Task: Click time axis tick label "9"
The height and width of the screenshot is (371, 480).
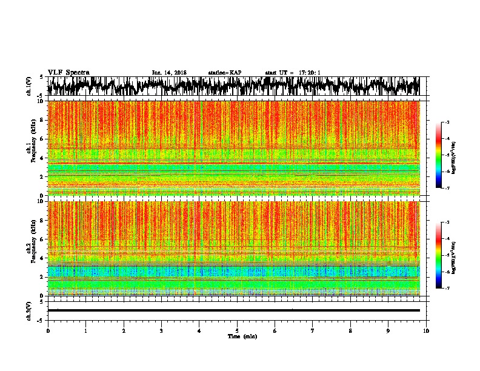Action: pos(388,331)
